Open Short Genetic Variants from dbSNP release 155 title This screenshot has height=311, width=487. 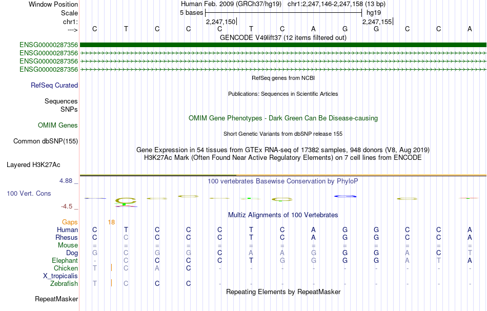[x=283, y=134]
